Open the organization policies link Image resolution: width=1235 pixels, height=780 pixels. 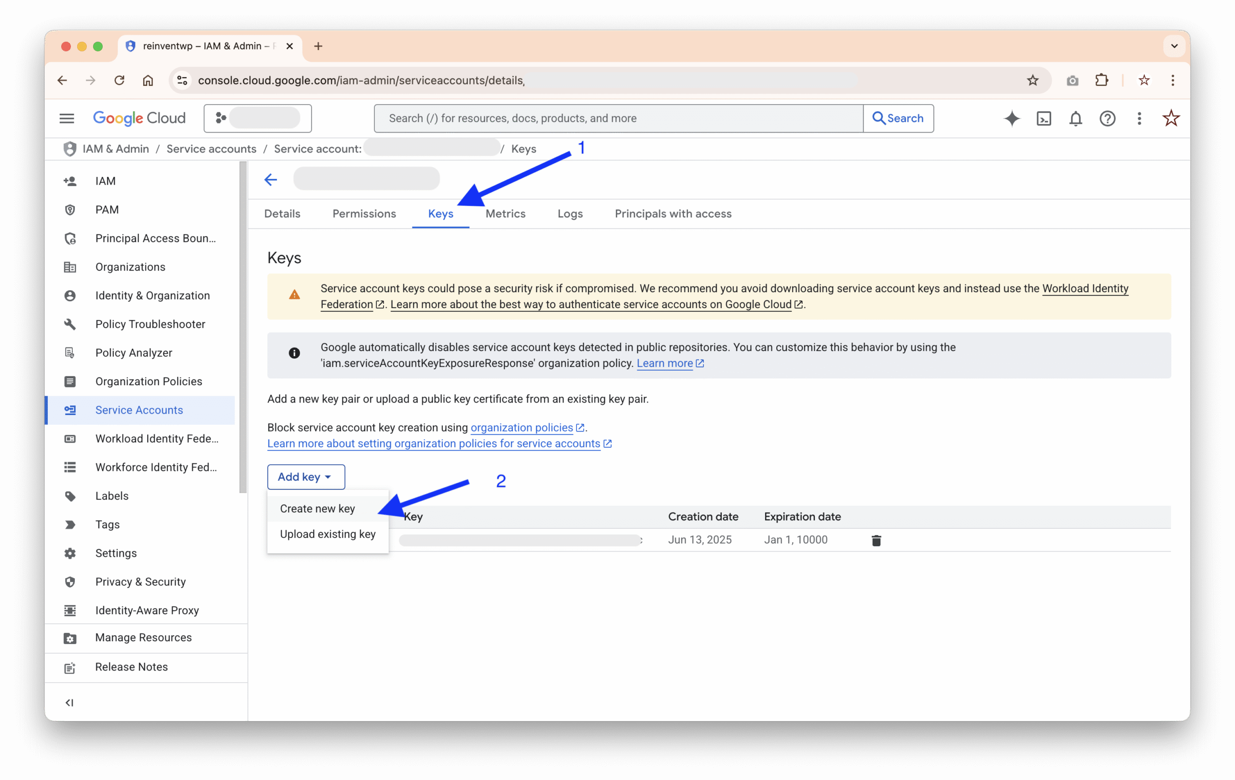click(521, 428)
